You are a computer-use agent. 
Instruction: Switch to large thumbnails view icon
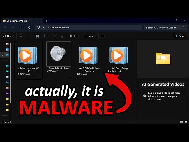pyautogui.click(x=186, y=122)
